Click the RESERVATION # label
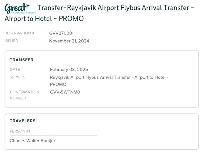The image size is (203, 153). point(19,33)
